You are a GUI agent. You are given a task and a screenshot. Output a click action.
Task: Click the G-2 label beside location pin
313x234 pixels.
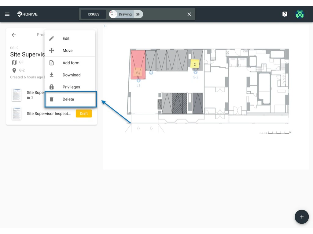click(22, 70)
